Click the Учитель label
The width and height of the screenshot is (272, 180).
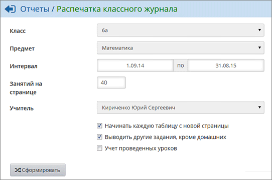22,108
